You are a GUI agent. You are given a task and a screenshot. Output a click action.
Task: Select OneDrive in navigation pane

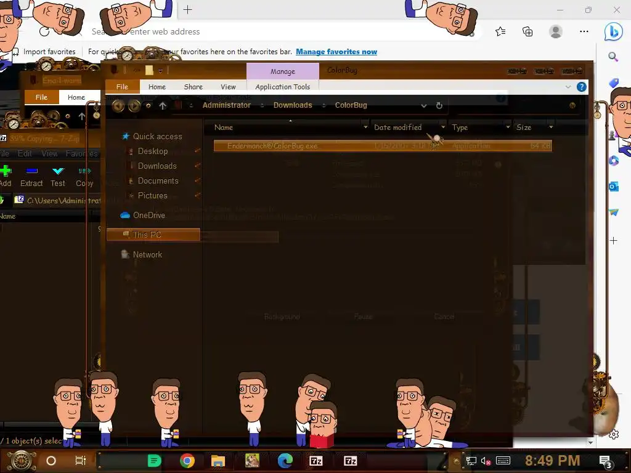pyautogui.click(x=149, y=215)
